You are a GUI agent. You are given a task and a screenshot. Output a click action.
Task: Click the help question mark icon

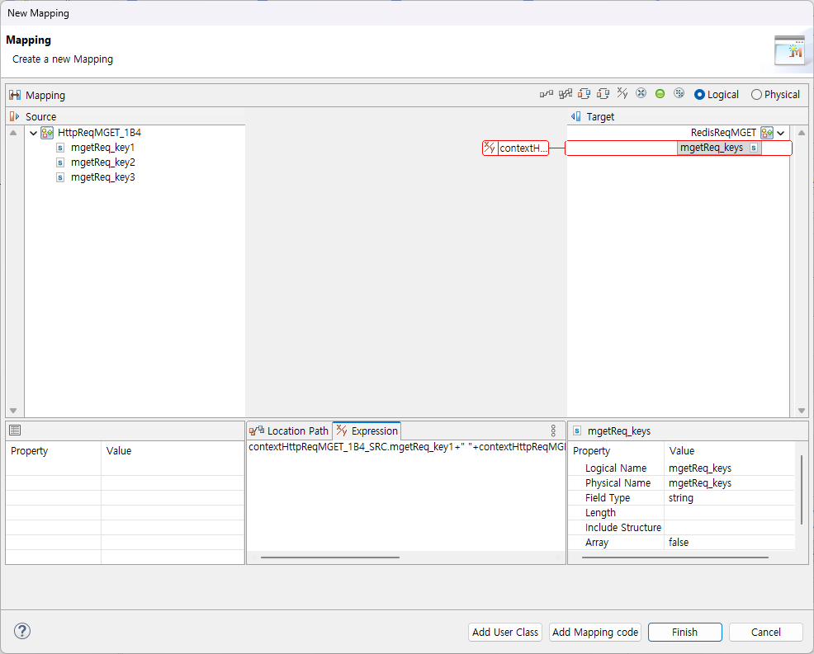pos(21,631)
